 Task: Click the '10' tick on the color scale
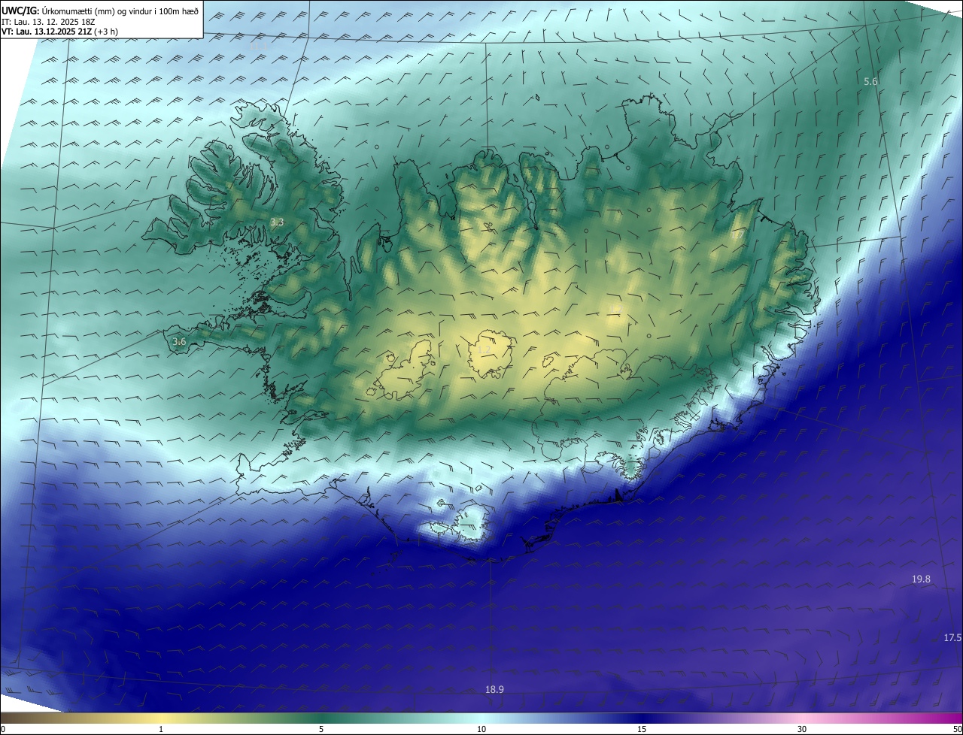[481, 729]
